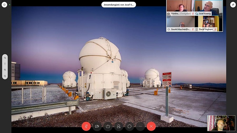Screen dimensions: 237x133
Task: Select Josef Koenig's video thumbnail
Action: coord(209,7)
